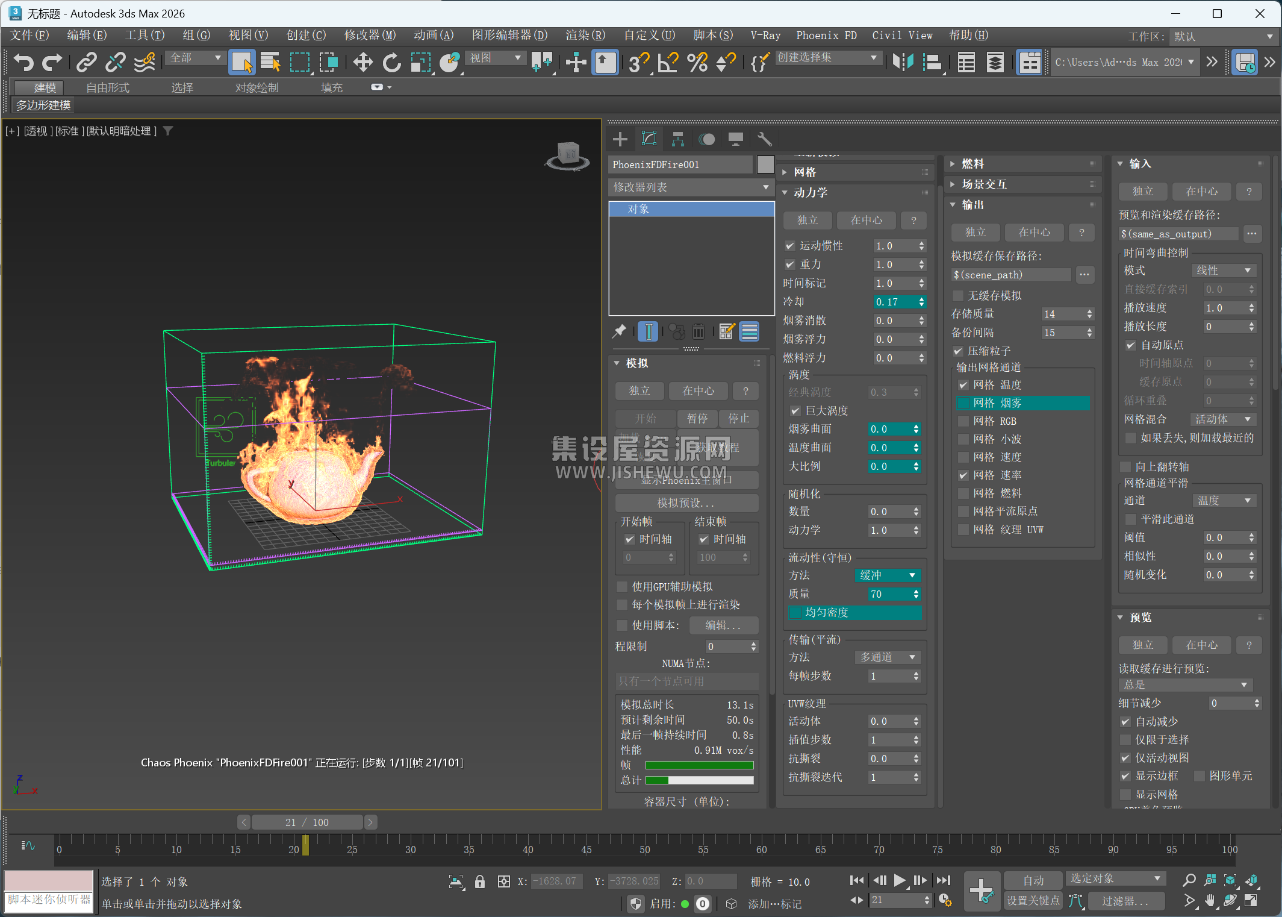Activate the Unlink Selection tool

(x=116, y=62)
